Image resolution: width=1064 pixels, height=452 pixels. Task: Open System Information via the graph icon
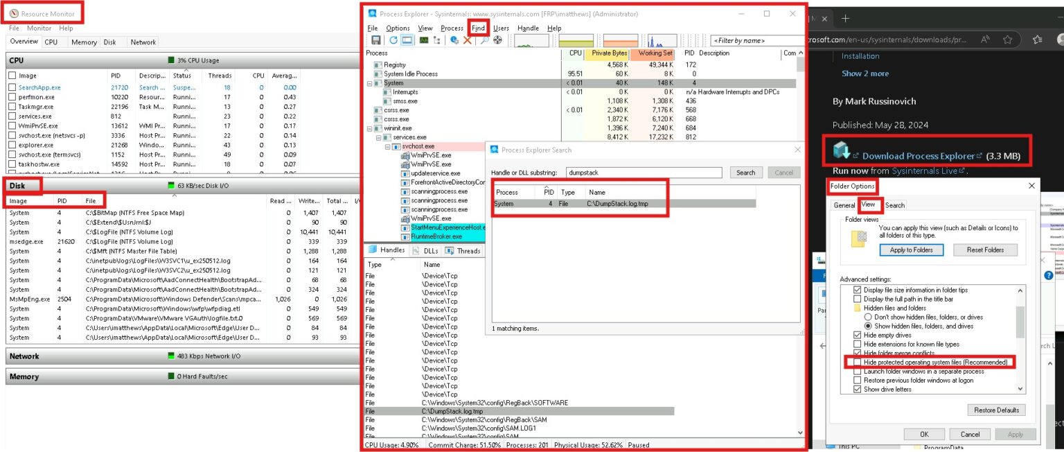tap(423, 40)
